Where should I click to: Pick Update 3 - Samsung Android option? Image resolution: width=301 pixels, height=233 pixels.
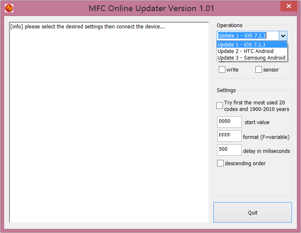pyautogui.click(x=251, y=58)
